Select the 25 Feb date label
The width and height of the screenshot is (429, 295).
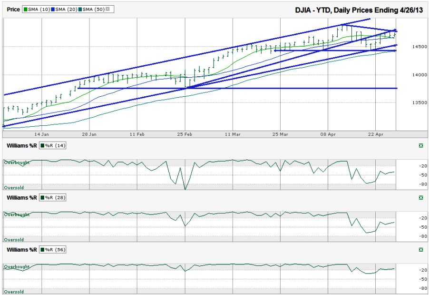coord(185,134)
